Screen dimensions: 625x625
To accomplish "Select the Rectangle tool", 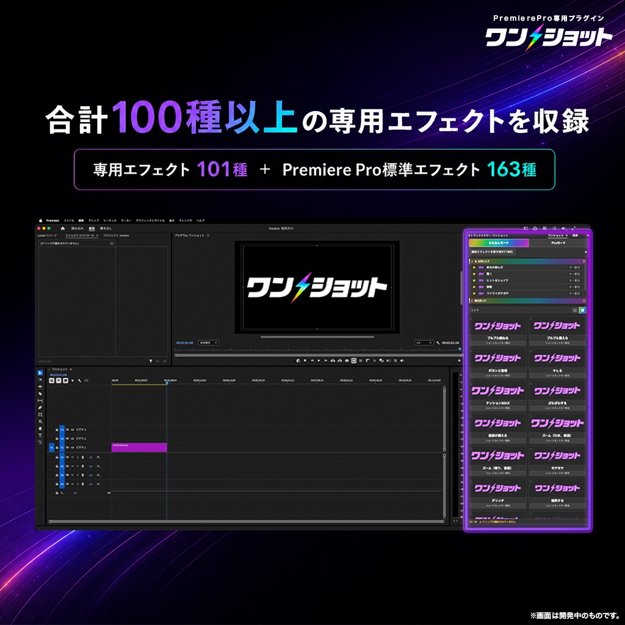I will coord(40,414).
